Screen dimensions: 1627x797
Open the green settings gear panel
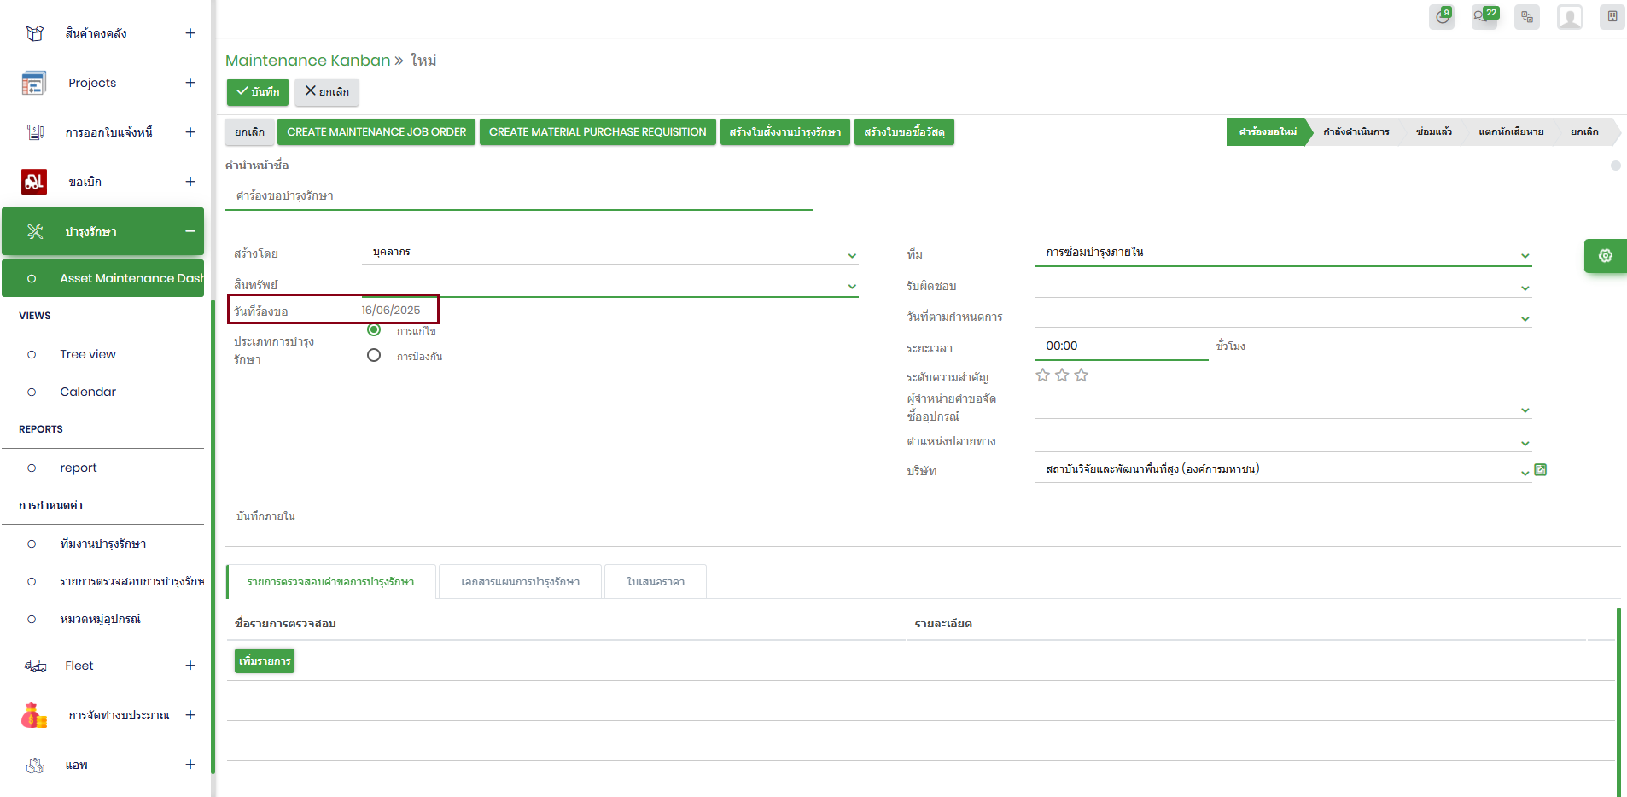pyautogui.click(x=1605, y=256)
